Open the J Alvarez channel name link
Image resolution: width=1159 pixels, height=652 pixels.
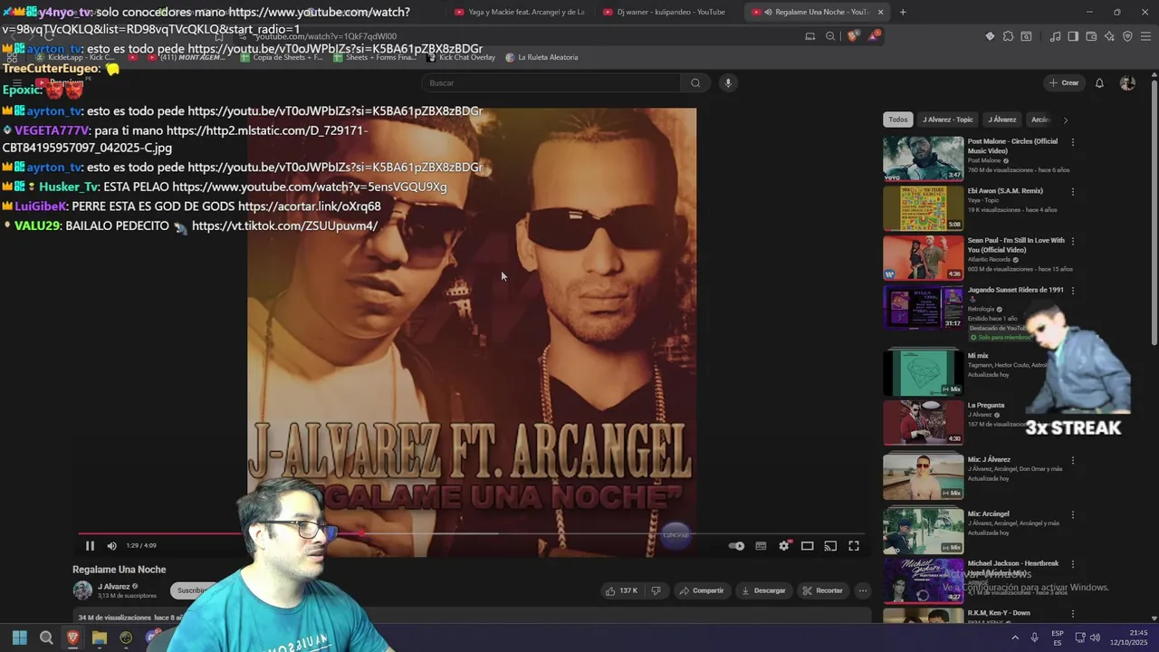(114, 587)
